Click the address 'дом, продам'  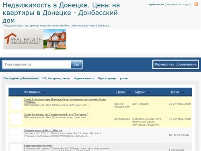click(140, 104)
